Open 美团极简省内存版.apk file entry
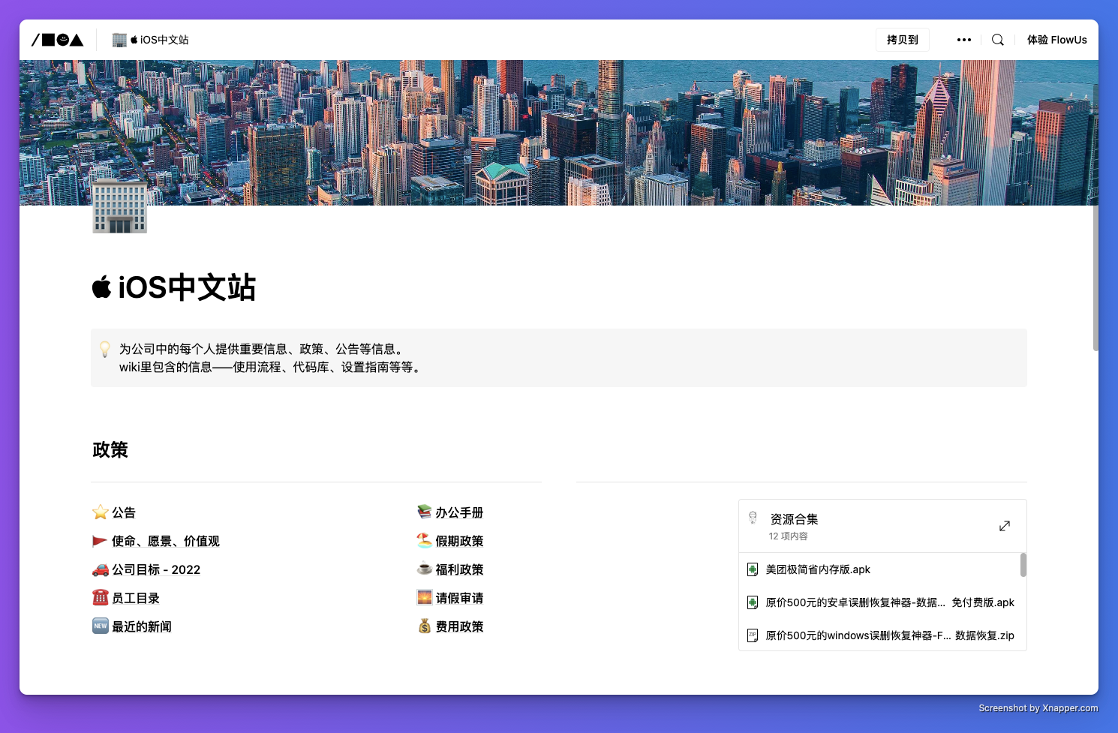1118x733 pixels. [817, 569]
